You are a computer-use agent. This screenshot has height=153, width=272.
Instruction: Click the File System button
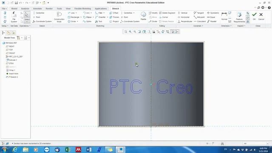(14, 17)
